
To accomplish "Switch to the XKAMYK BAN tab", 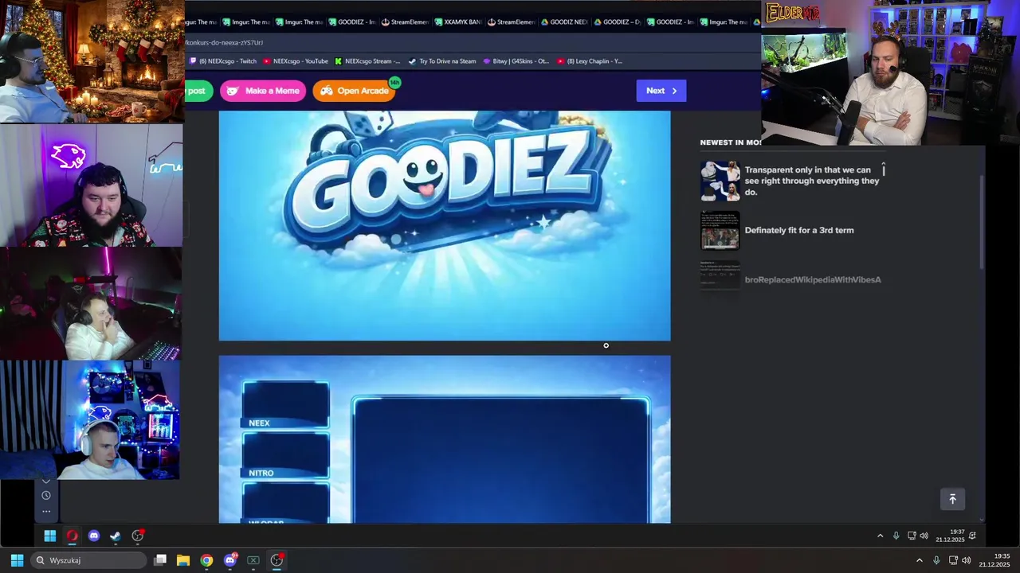I will 458,22.
